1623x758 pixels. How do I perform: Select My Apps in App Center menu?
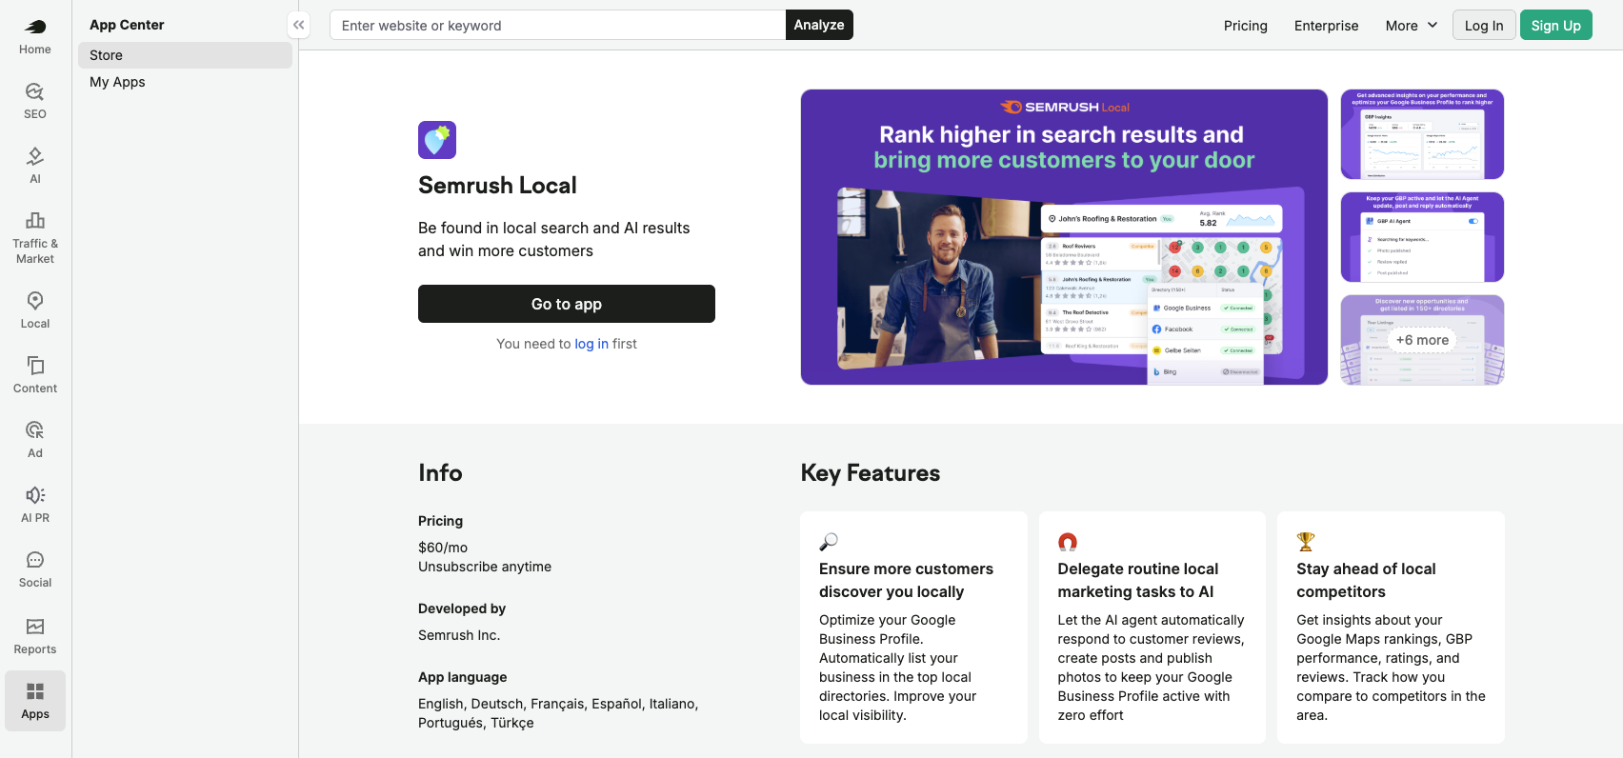point(185,82)
